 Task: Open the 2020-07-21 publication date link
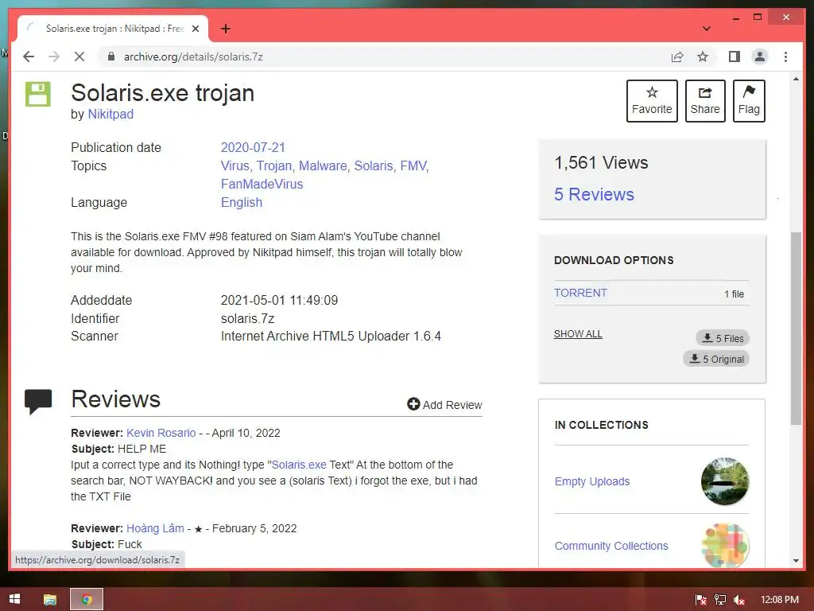pos(253,147)
